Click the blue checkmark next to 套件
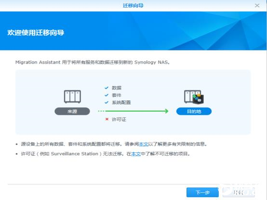Image resolution: width=267 pixels, height=200 pixels. (x=107, y=95)
